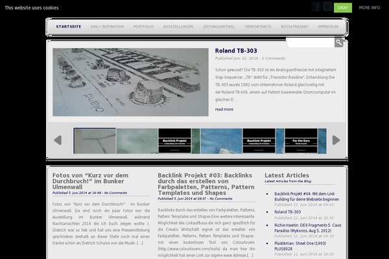This screenshot has width=389, height=259.
Task: Accept cookies with OKAY button
Action: pos(343,8)
